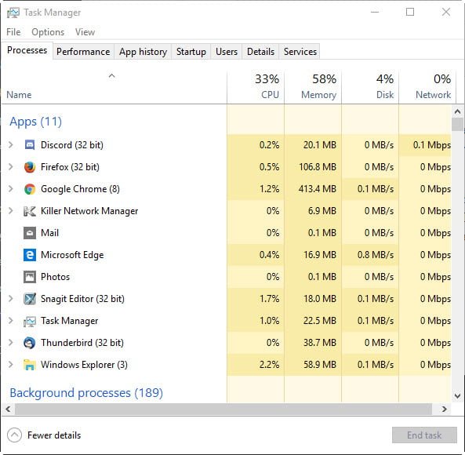Screen dimensions: 465x455
Task: Select the Photos process name
Action: [x=56, y=277]
